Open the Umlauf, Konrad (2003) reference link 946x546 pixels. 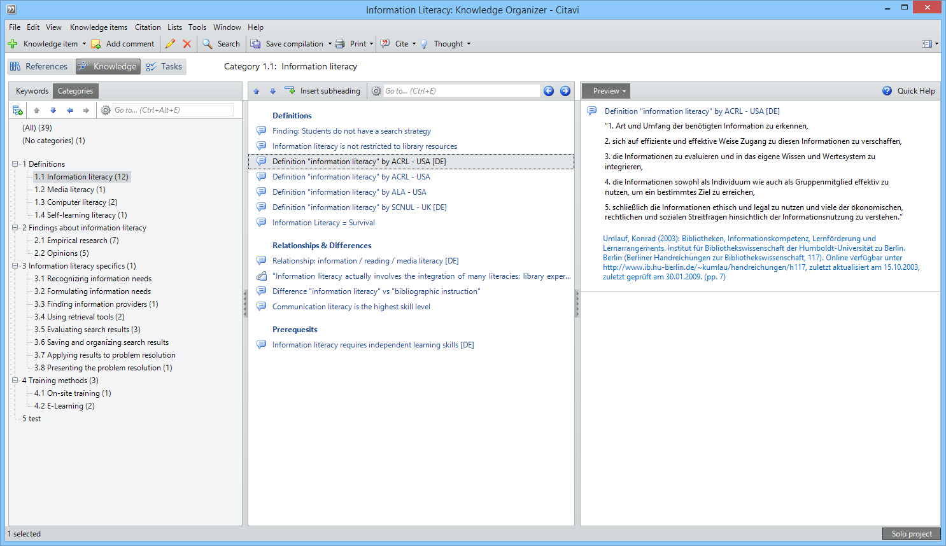[761, 258]
